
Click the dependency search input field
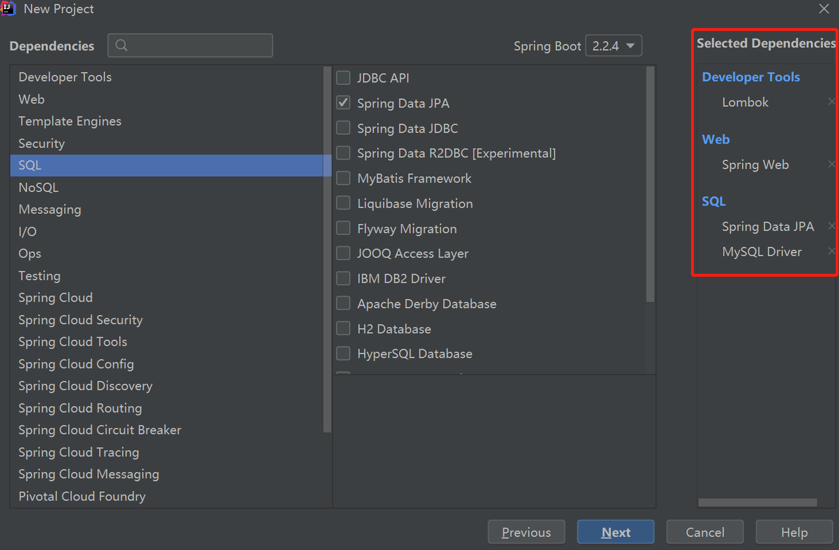197,45
